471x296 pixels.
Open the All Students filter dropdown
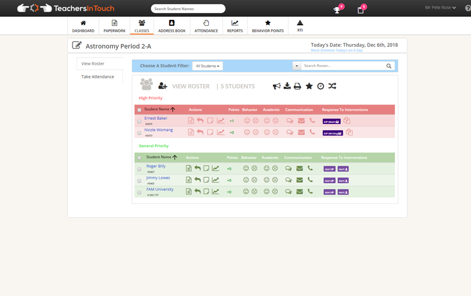point(208,66)
